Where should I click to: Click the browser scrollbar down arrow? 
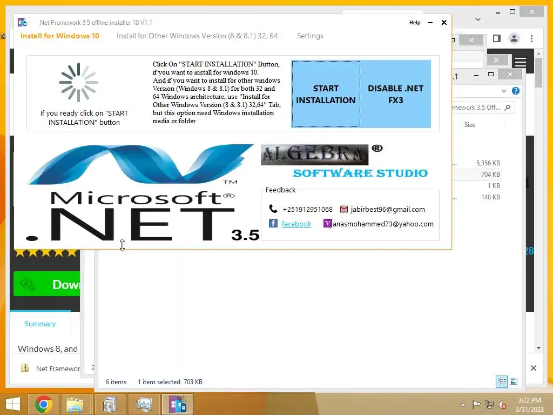[538, 348]
